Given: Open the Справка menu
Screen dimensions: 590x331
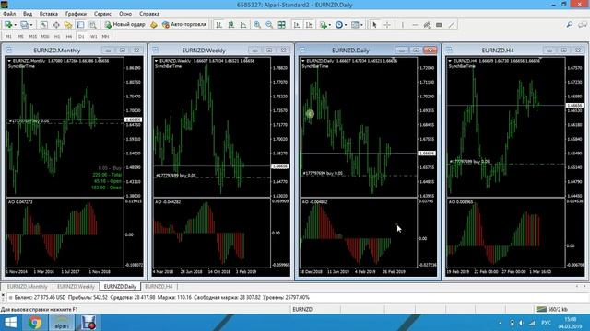Looking at the screenshot, I should pyautogui.click(x=149, y=14).
